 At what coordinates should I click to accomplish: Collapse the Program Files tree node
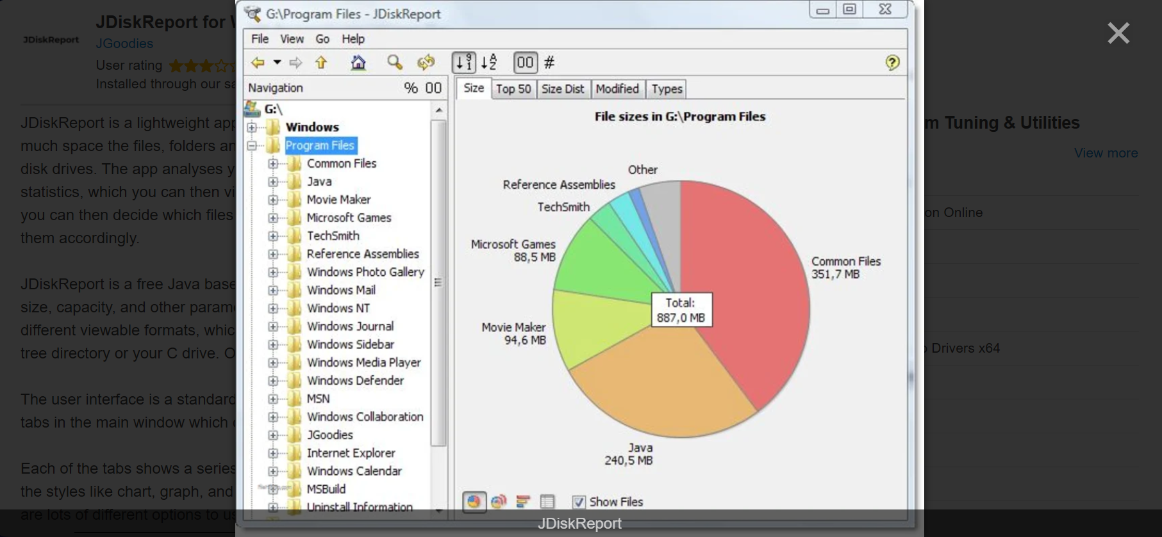(252, 146)
